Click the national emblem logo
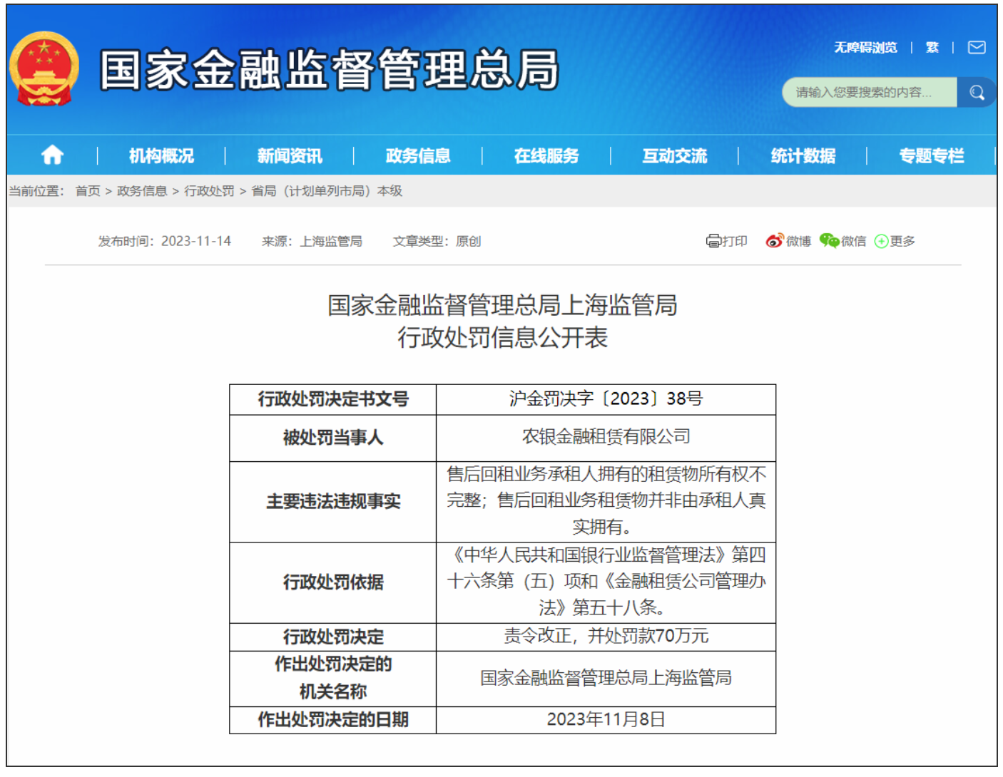Viewport: 1003px width, 777px height. [44, 69]
